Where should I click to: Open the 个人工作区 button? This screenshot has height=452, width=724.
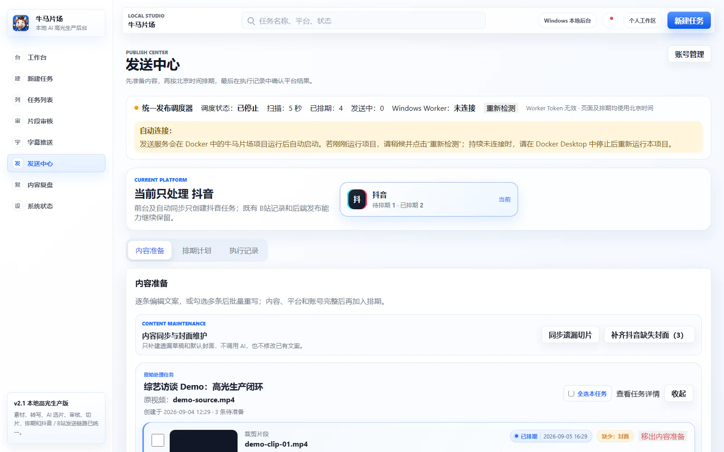(642, 20)
